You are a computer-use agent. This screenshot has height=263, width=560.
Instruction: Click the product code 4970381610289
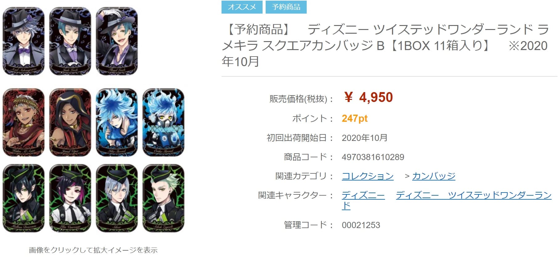[373, 157]
